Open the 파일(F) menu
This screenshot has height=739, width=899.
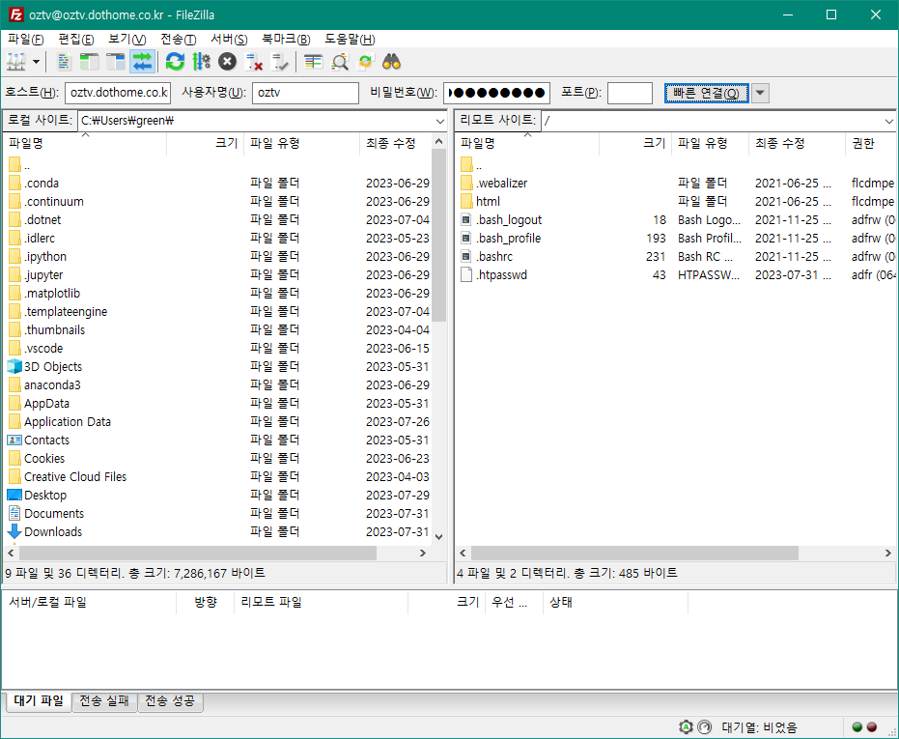(26, 39)
